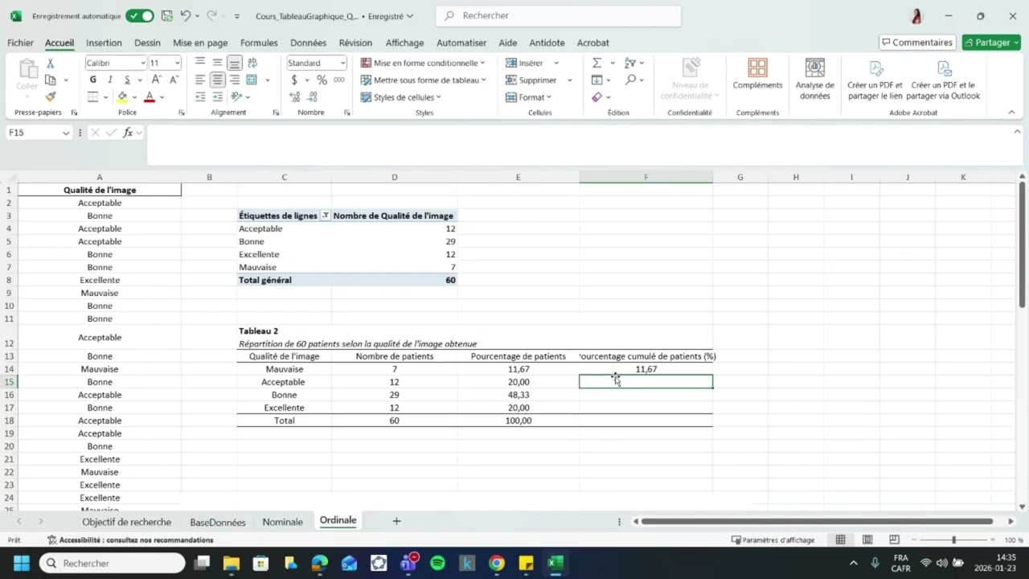1029x579 pixels.
Task: Click the Align left icon
Action: (x=200, y=80)
